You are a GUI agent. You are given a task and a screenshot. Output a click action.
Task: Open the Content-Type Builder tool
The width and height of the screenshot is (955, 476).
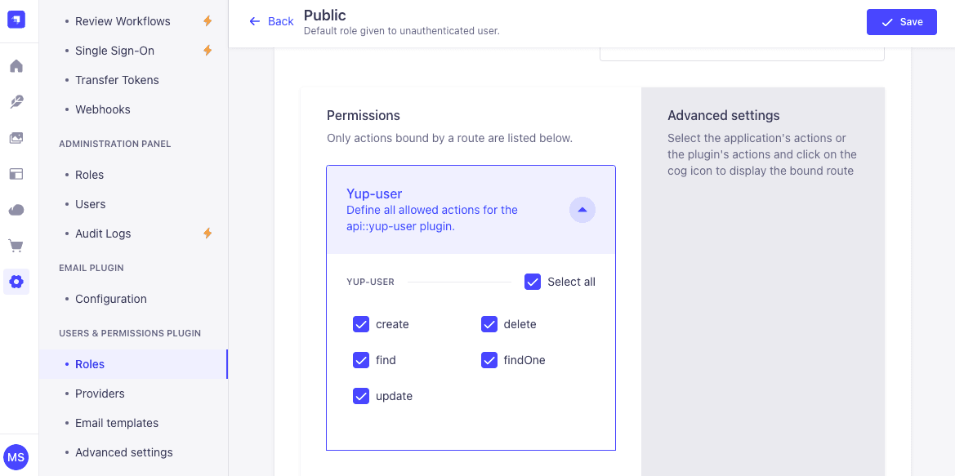[16, 101]
